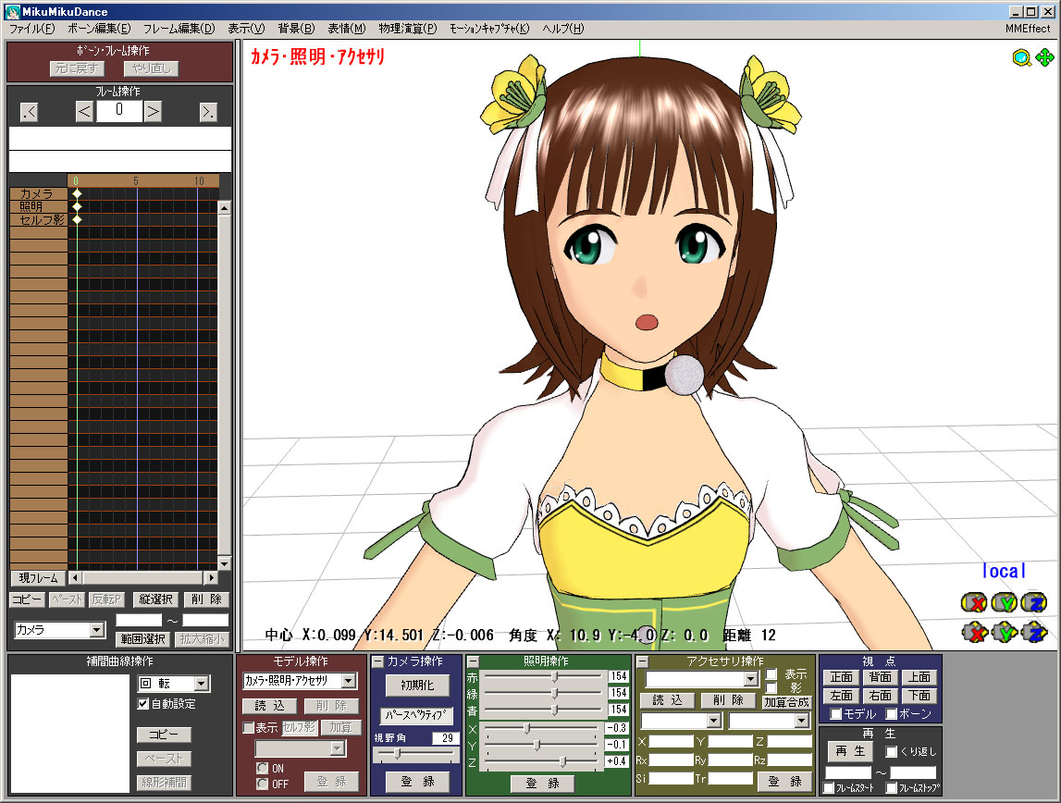Toggle accessory 表示 checkbox
1061x803 pixels.
tap(771, 674)
